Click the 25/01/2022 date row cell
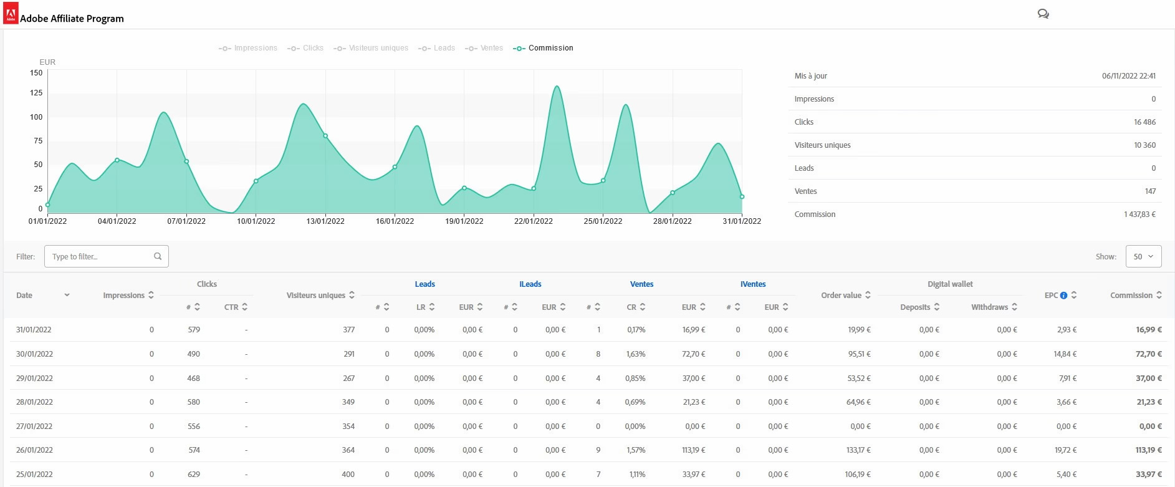 coord(34,475)
